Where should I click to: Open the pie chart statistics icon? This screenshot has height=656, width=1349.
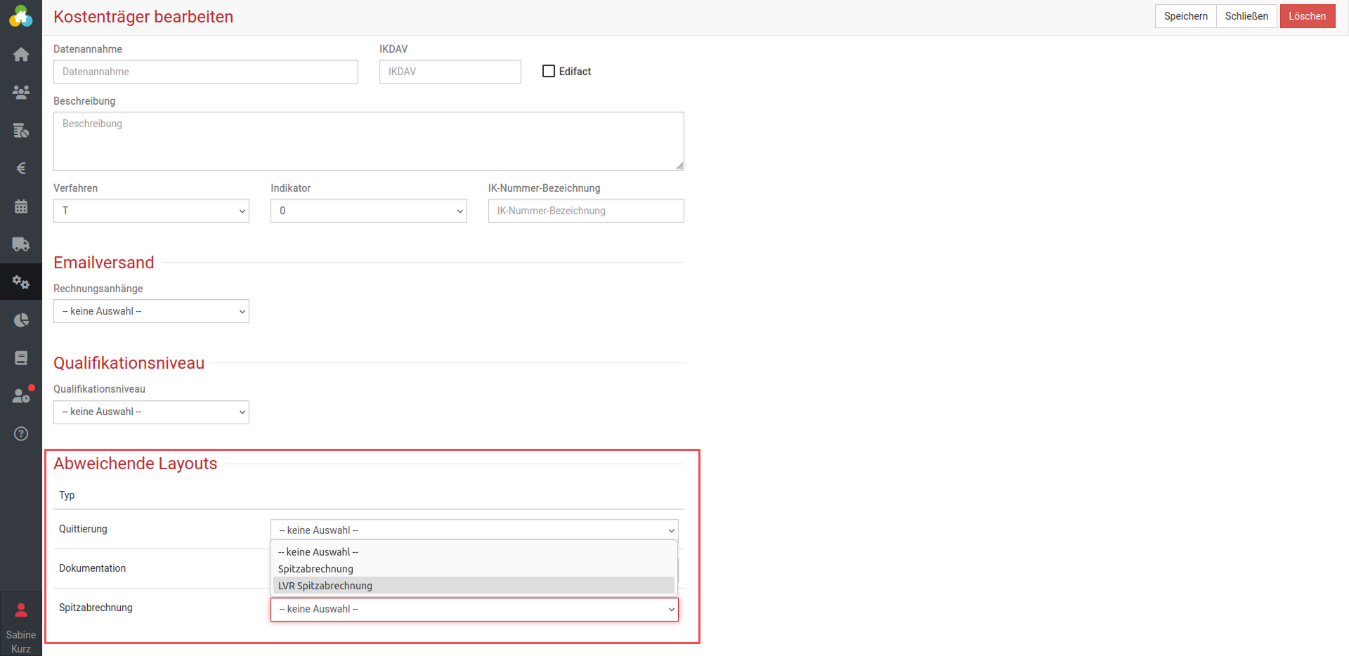point(21,320)
